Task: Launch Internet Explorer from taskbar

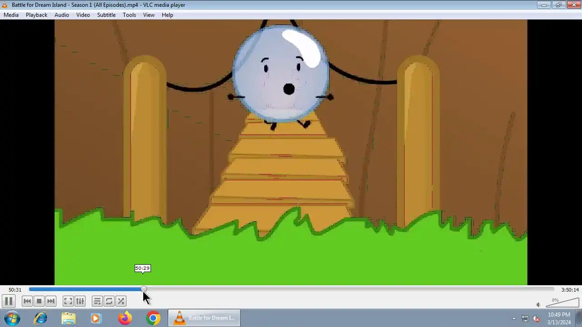Action: 40,318
